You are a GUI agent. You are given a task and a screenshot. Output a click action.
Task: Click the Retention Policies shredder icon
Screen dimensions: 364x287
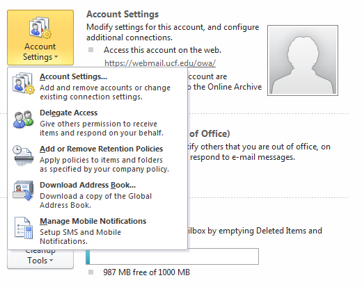[x=23, y=156]
